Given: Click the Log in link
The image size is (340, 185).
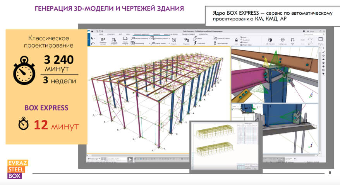Looking at the screenshot, I should 312,31.
